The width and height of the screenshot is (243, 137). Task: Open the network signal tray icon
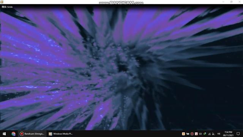pos(209,134)
